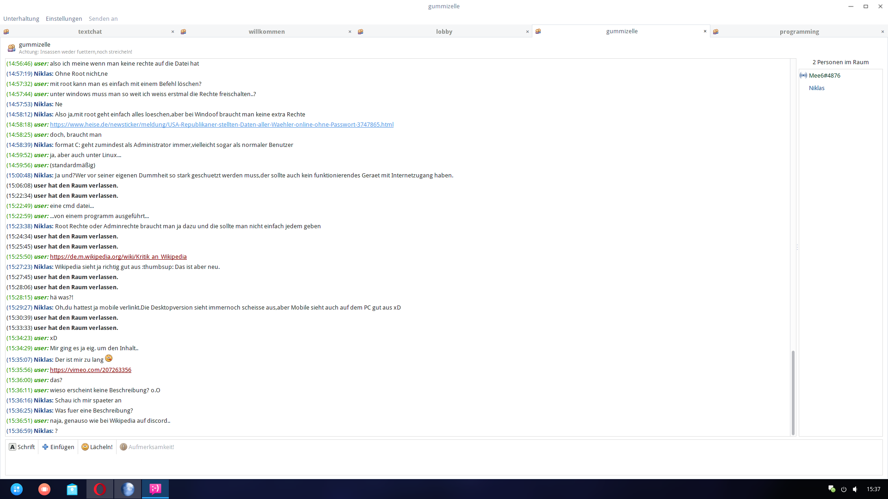Image resolution: width=888 pixels, height=499 pixels.
Task: Click the Aufmerksamkeit attention button
Action: (x=147, y=447)
